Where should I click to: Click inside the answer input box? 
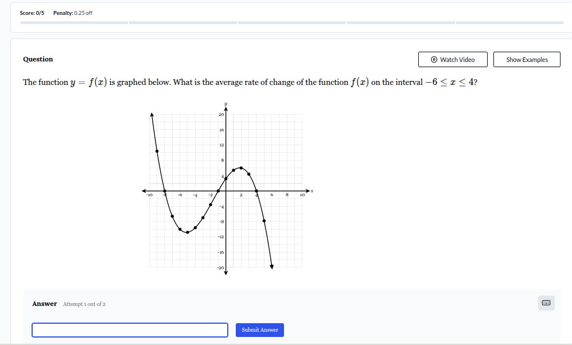[x=129, y=330]
